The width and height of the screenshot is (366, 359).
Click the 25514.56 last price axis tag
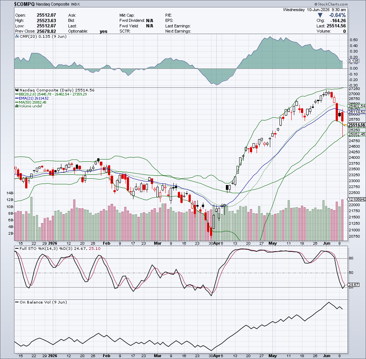click(x=356, y=125)
